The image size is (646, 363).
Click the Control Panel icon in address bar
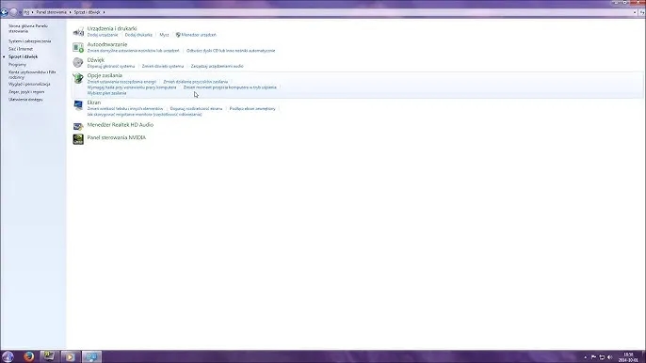click(x=26, y=12)
